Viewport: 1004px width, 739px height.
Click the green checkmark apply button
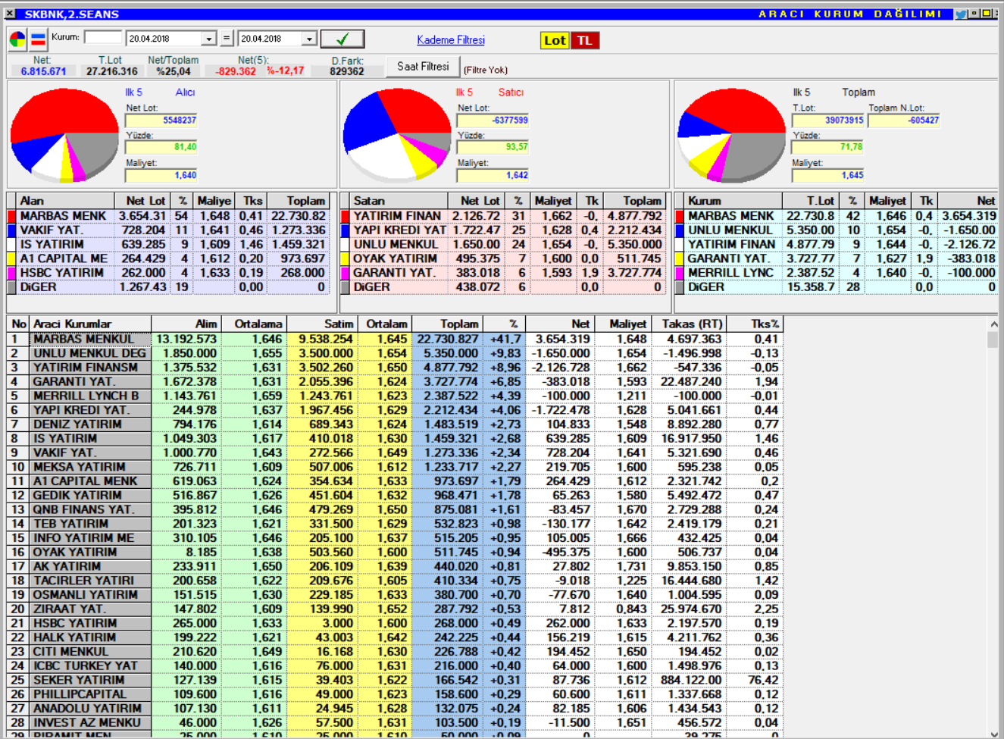(342, 39)
